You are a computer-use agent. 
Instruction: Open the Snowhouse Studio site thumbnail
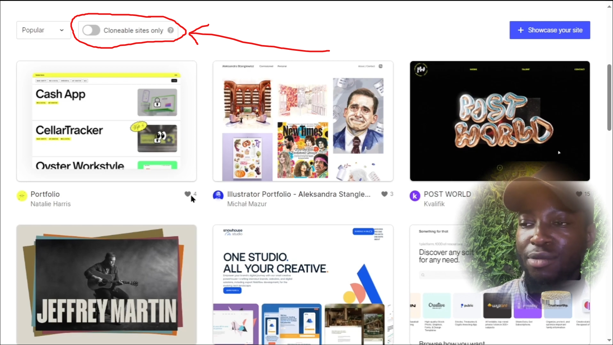tap(303, 284)
